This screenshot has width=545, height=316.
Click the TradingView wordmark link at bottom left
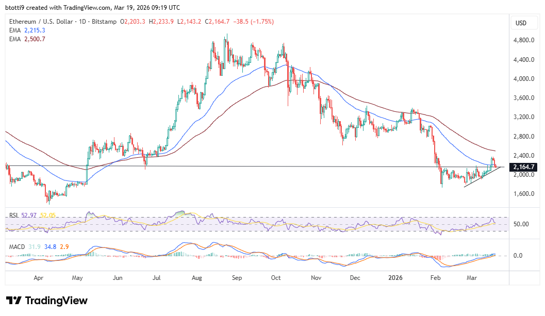pos(57,301)
